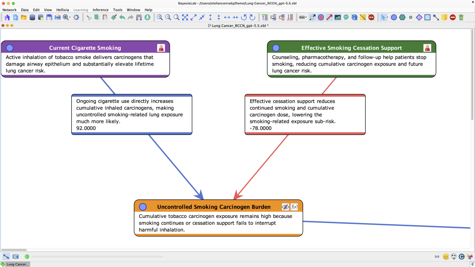Open the settings gear icon
This screenshot has height=267, width=475.
tap(76, 17)
